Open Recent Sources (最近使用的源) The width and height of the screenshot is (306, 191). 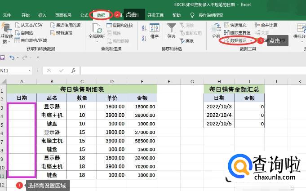[x=65, y=25]
